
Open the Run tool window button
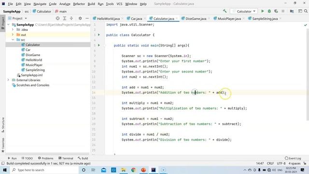(x=12, y=158)
